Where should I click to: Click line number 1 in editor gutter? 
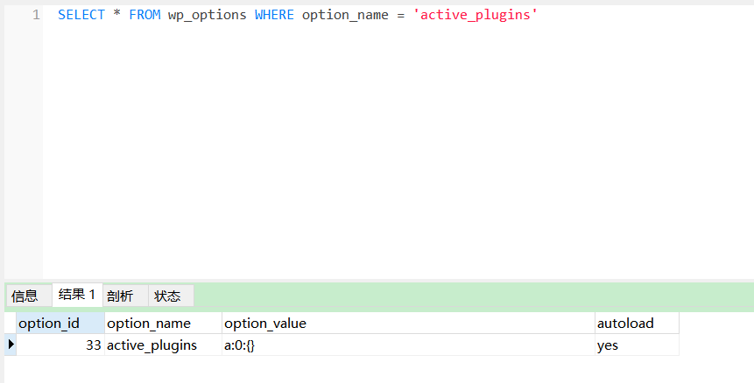(x=36, y=15)
